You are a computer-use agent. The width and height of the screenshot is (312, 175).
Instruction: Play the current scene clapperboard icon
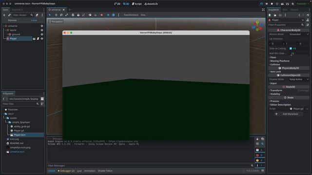coord(282,4)
